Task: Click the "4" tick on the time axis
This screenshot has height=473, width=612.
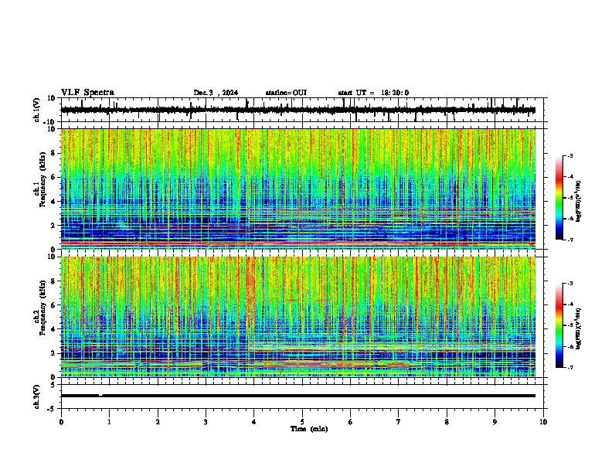Action: point(254,422)
